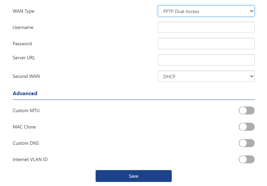Toggle the Custom DNS switch
Screen dimensions: 267x186
tap(246, 143)
